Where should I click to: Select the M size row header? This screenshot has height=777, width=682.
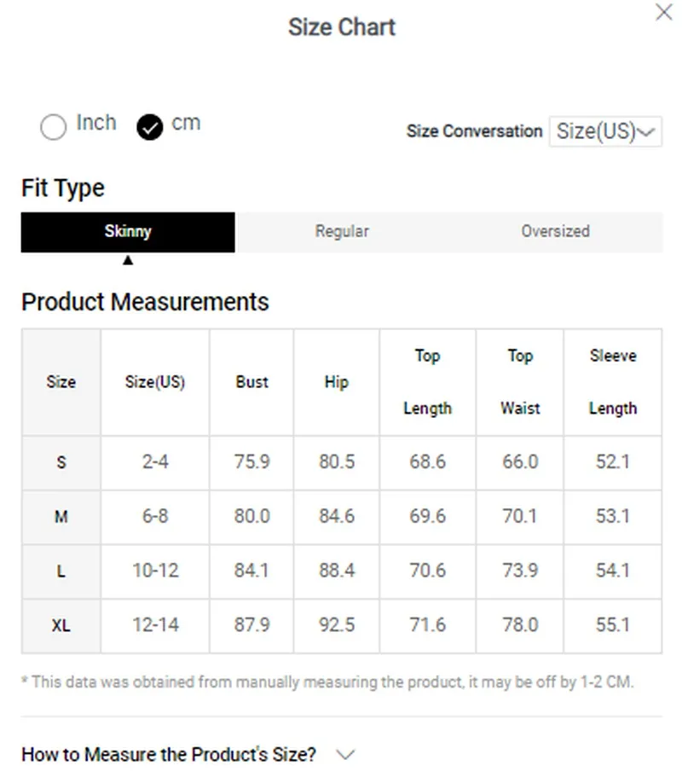click(61, 518)
